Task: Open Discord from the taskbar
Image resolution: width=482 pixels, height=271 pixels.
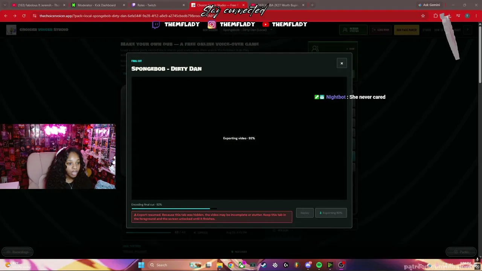Action: point(308,265)
